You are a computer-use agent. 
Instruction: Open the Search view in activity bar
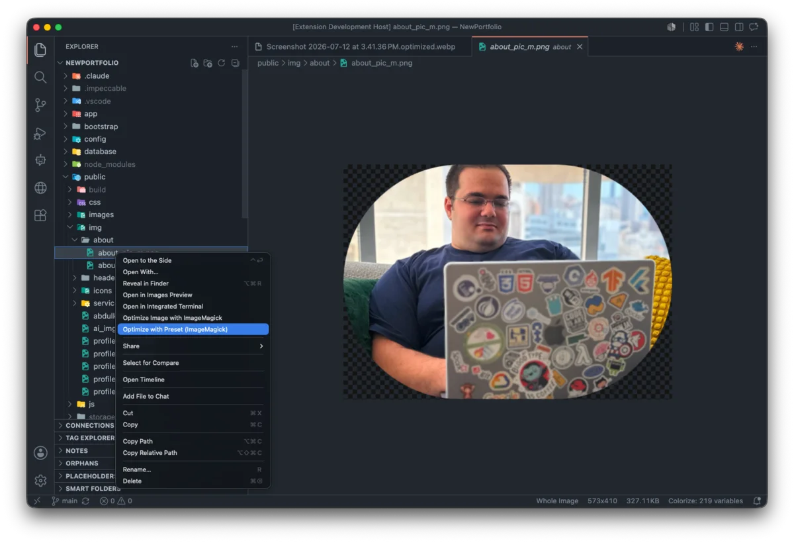click(40, 77)
